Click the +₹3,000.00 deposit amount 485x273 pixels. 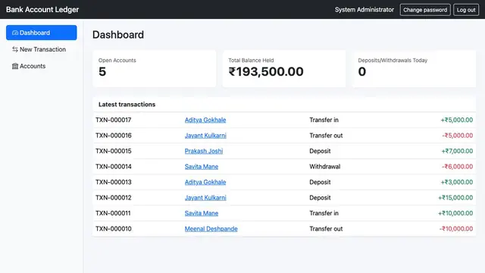(x=457, y=182)
